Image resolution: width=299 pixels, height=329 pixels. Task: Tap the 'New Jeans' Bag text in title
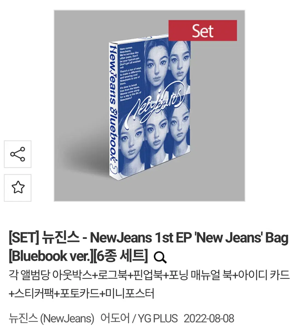tap(241, 238)
